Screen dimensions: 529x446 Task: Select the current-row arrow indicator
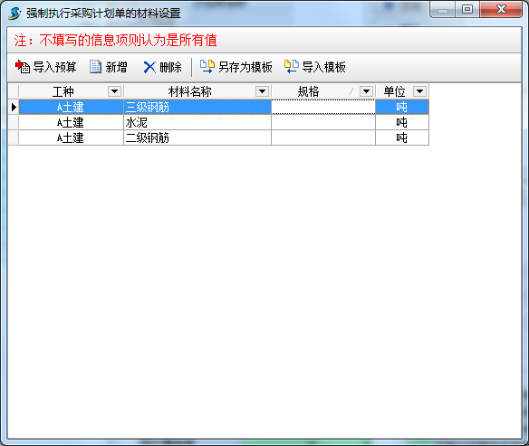point(14,107)
